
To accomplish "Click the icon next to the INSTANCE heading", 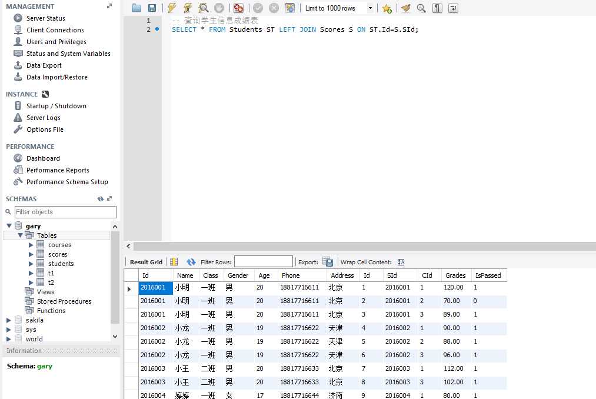I will point(45,94).
